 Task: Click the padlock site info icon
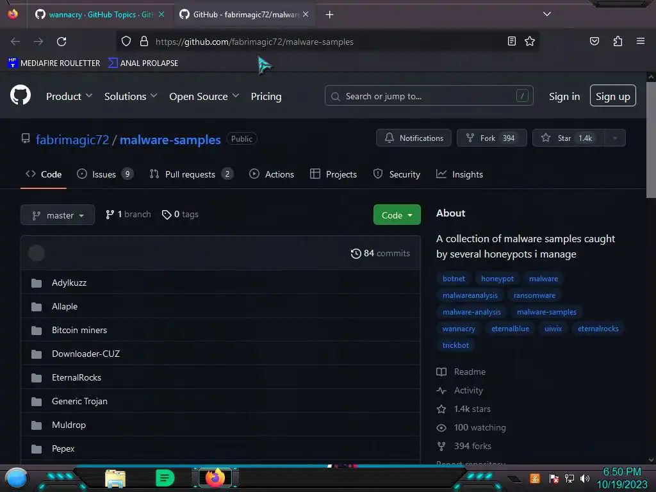click(x=144, y=42)
